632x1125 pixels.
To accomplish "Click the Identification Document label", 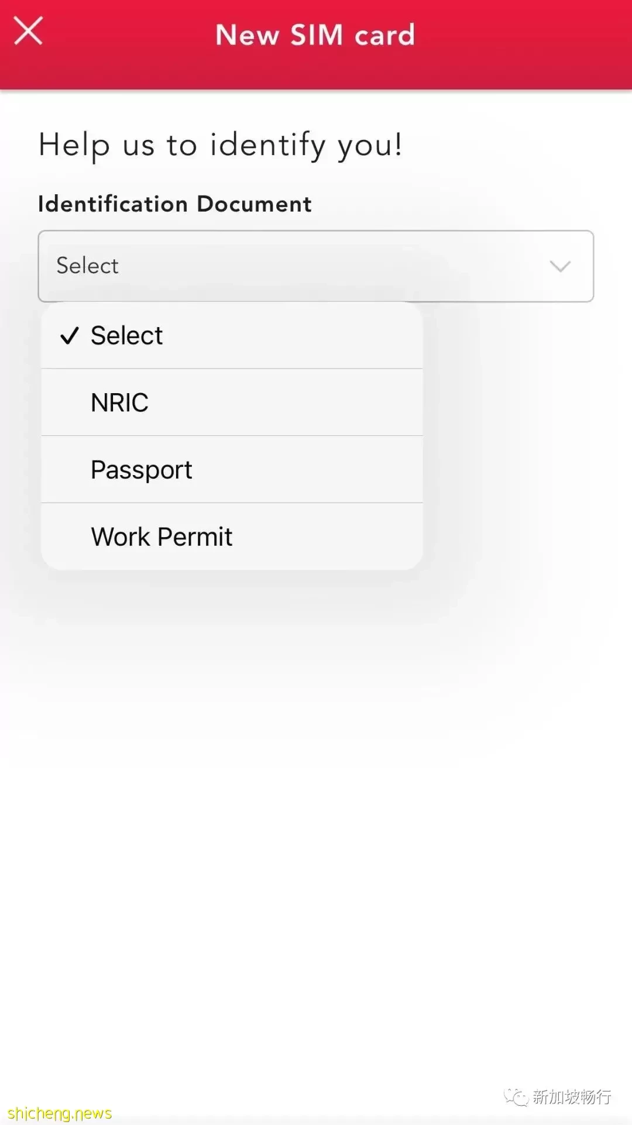I will click(175, 204).
